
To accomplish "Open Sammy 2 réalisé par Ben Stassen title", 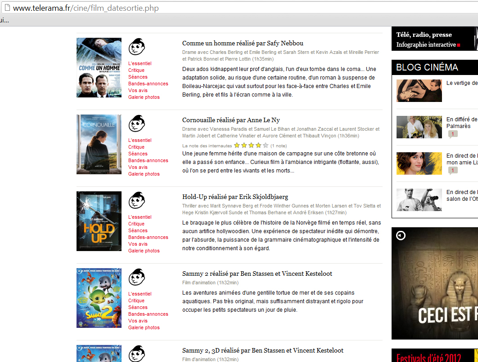I will pos(257,274).
